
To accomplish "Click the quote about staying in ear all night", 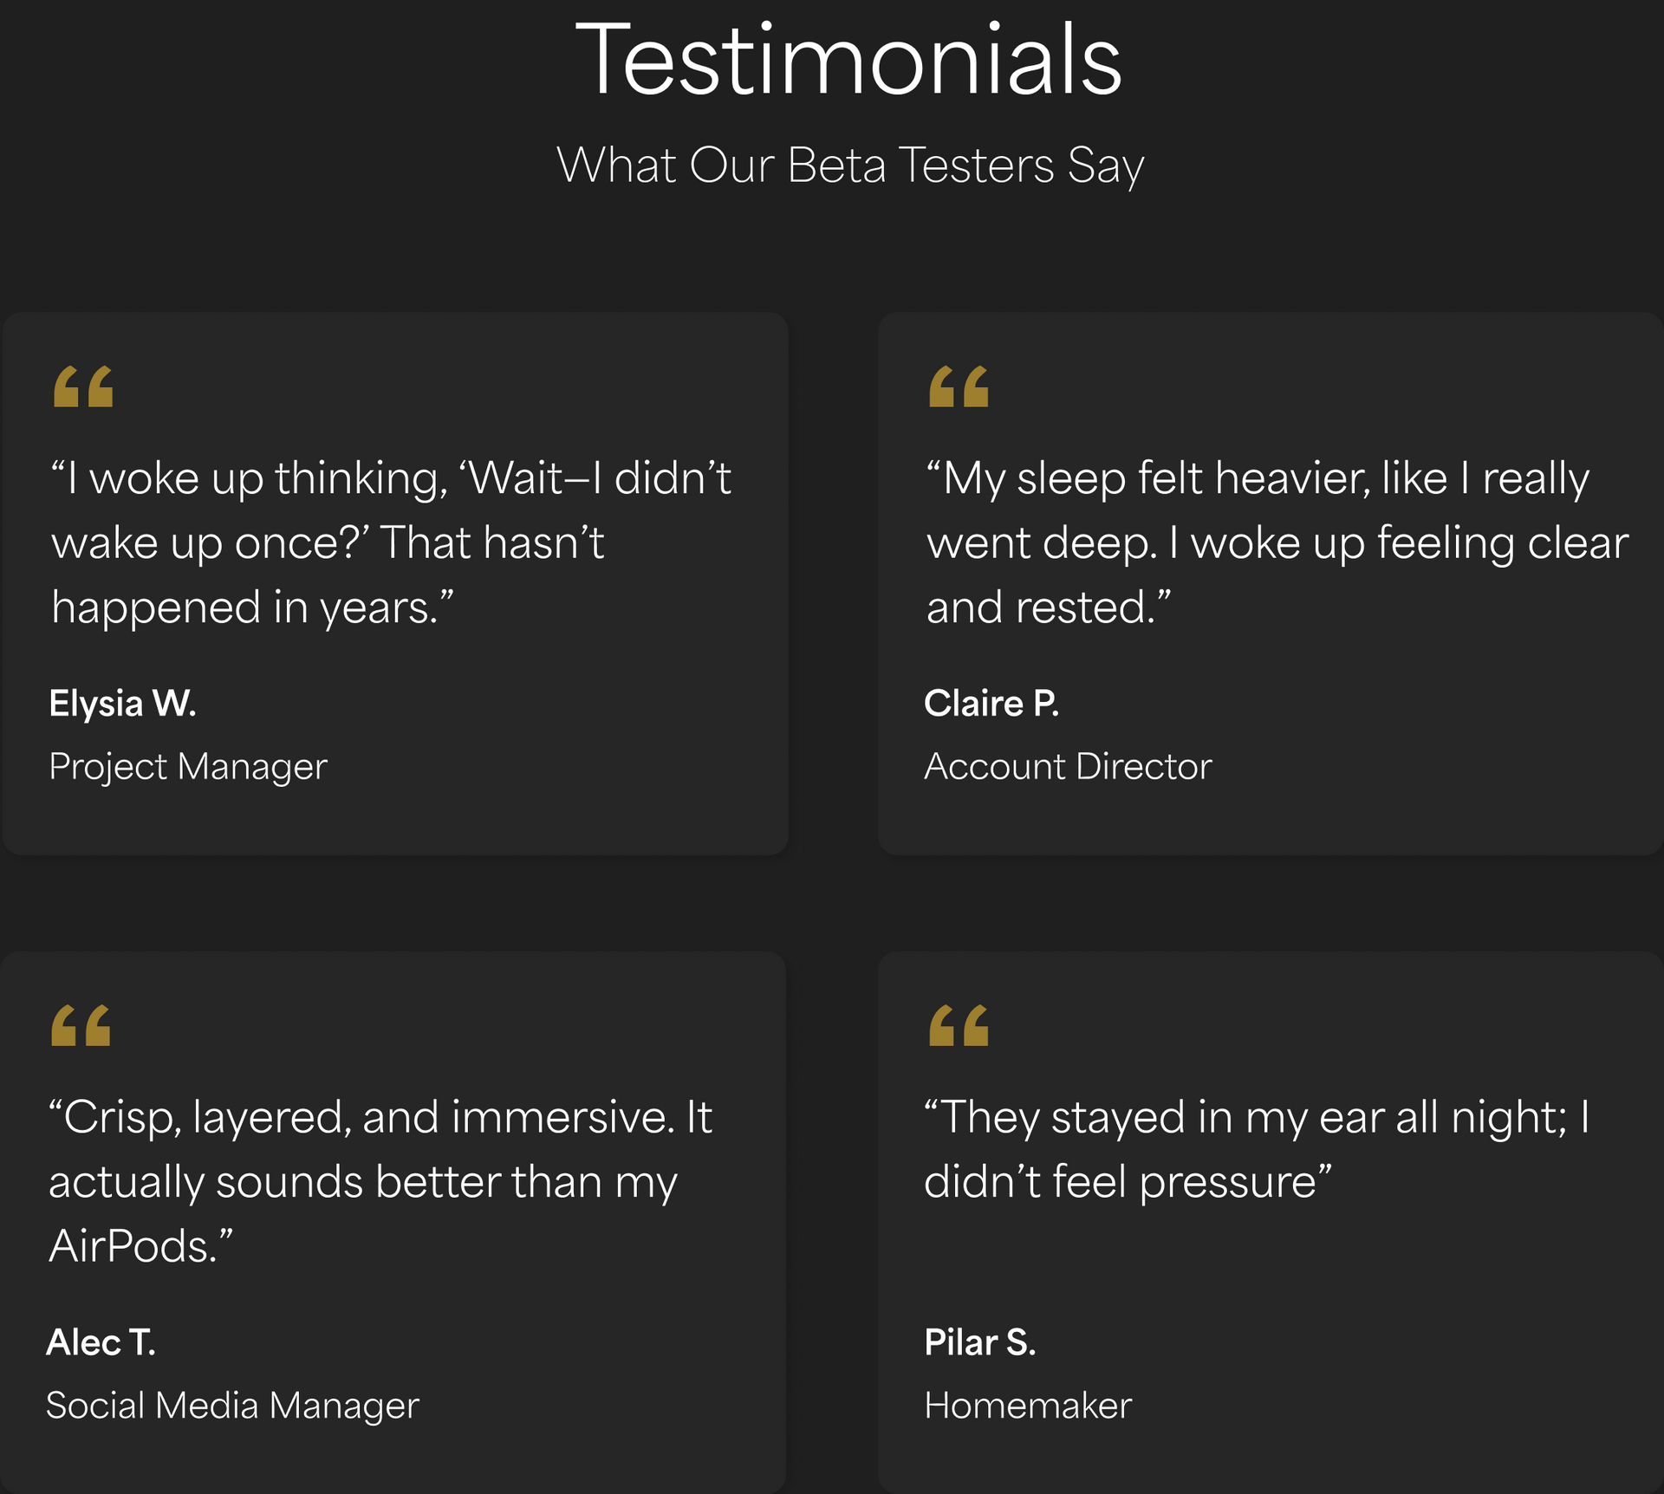I will (x=1257, y=1149).
